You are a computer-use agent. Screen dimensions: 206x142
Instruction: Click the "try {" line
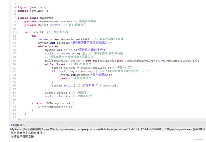35,36
